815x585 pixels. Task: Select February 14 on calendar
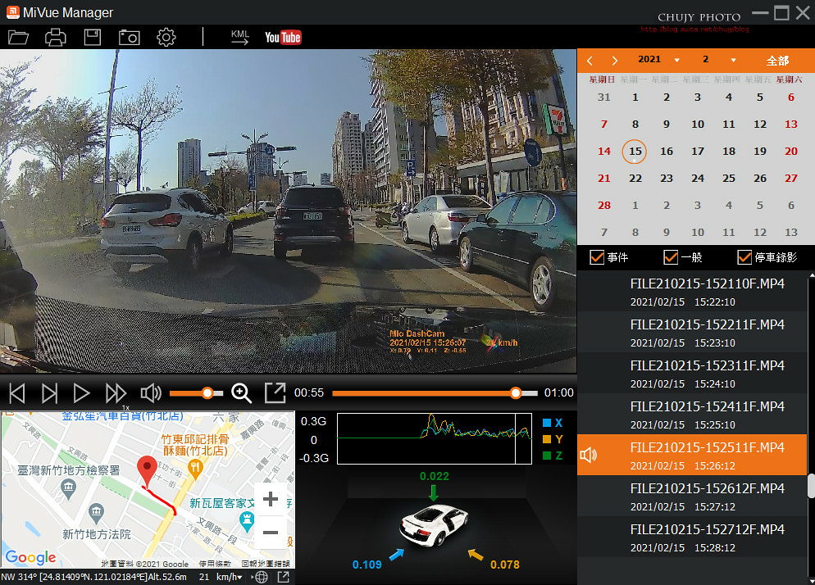(604, 152)
